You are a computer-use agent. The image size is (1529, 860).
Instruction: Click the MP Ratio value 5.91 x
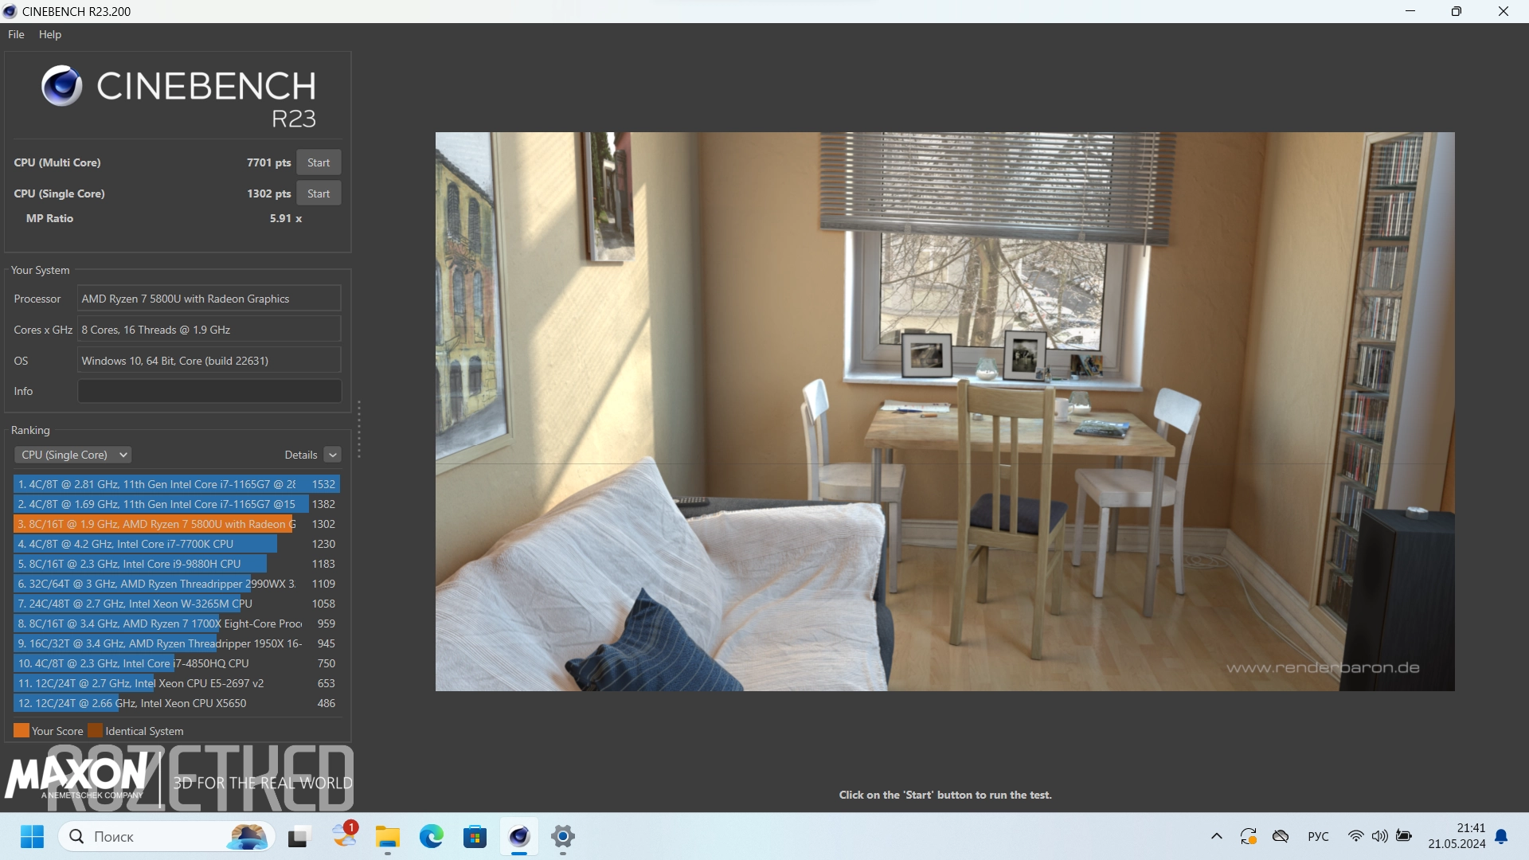(x=286, y=218)
